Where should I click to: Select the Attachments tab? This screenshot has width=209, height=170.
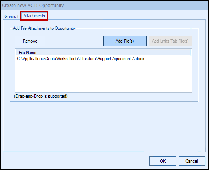(x=34, y=16)
